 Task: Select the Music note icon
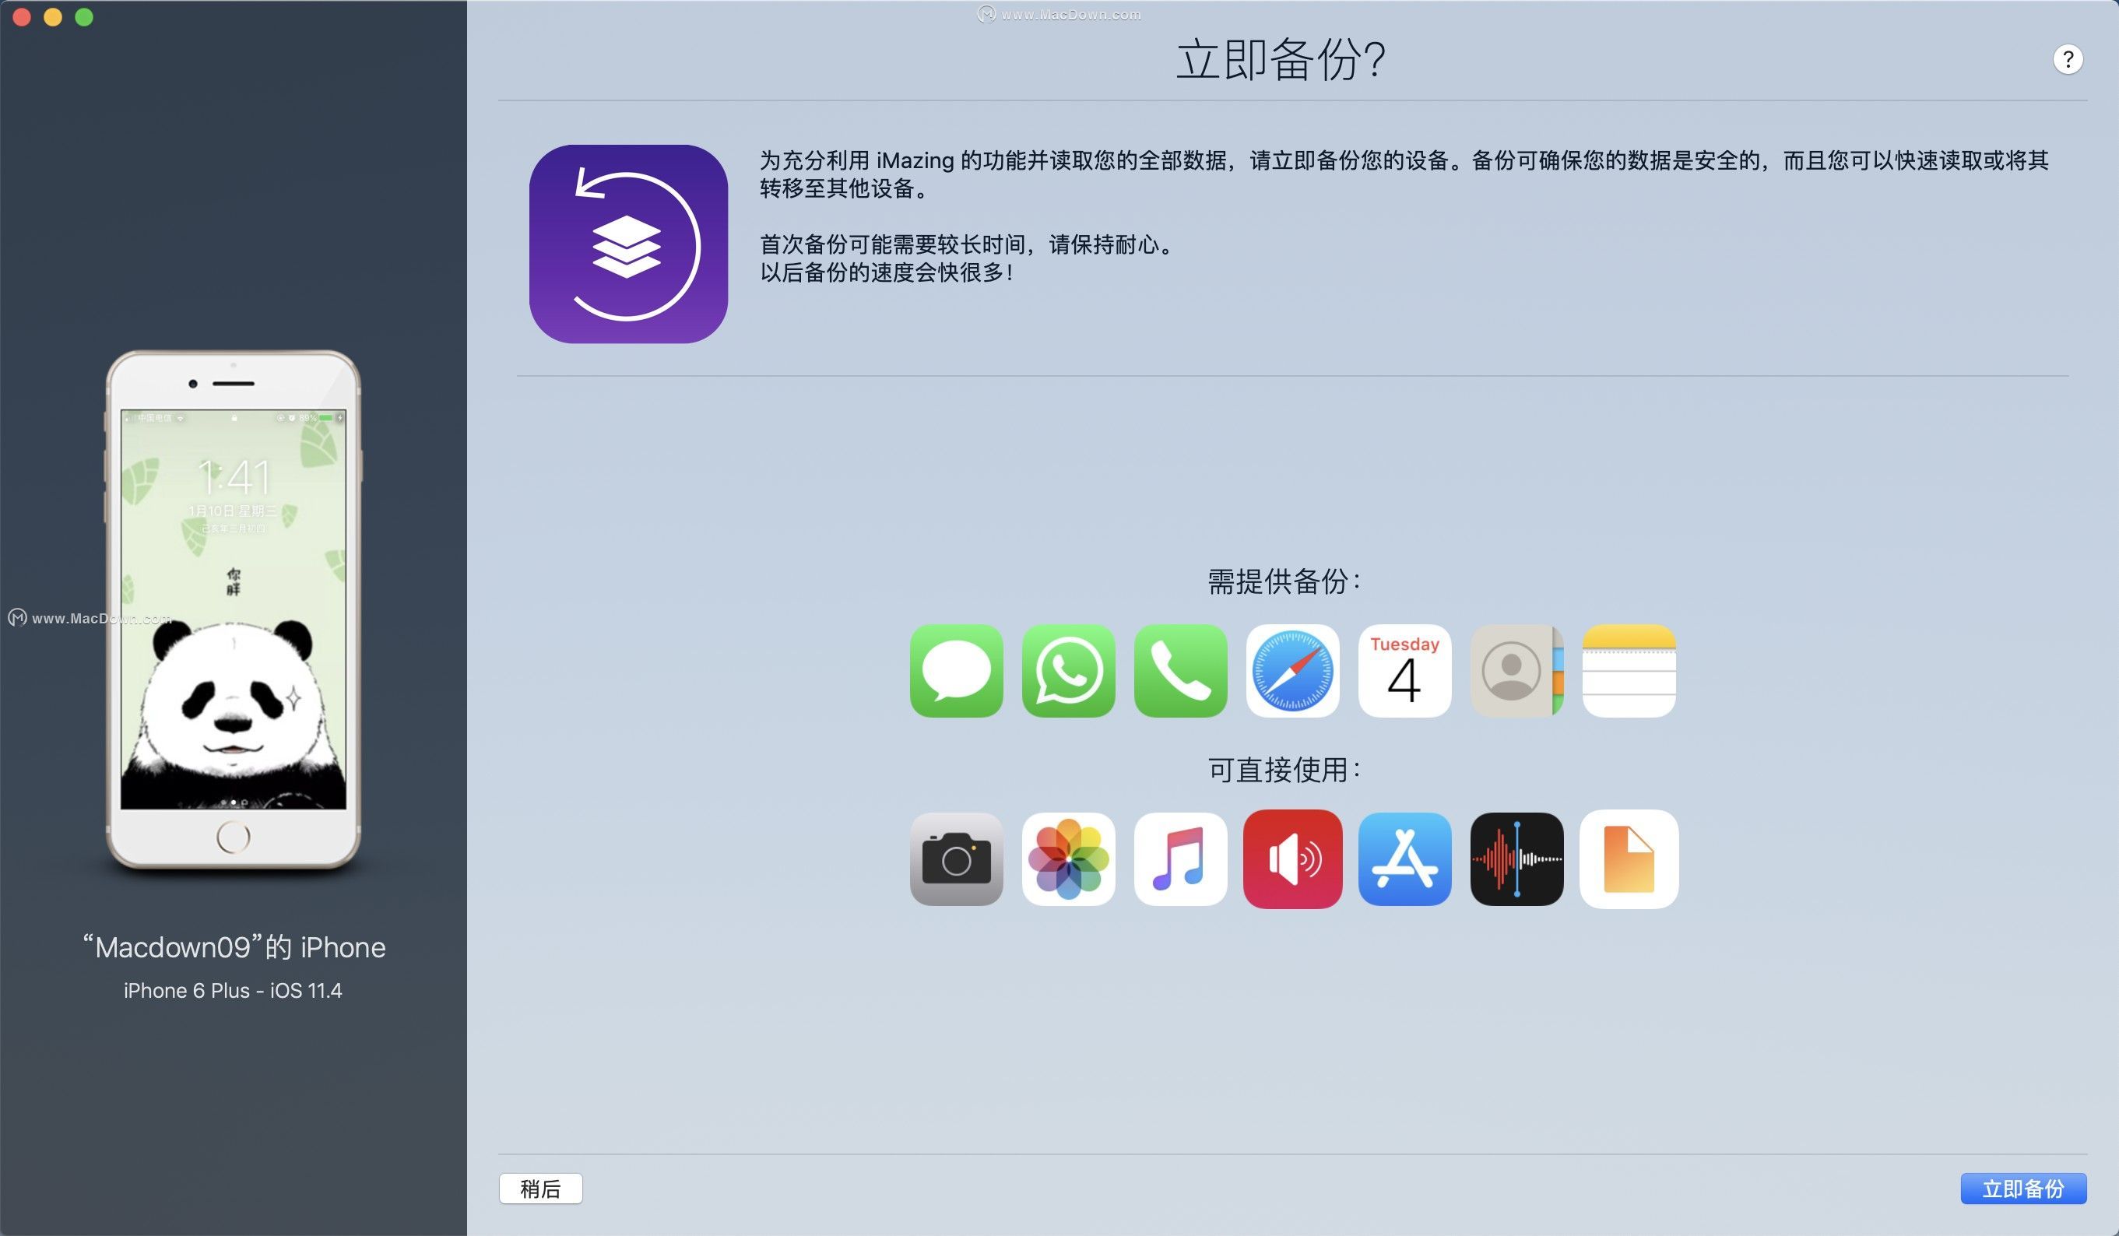(x=1181, y=859)
